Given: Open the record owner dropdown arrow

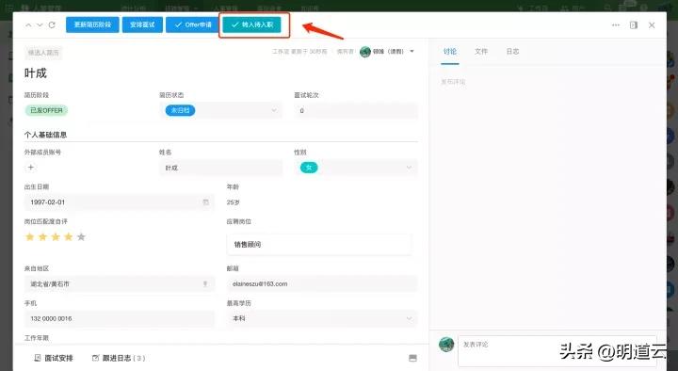Looking at the screenshot, I should [x=412, y=52].
